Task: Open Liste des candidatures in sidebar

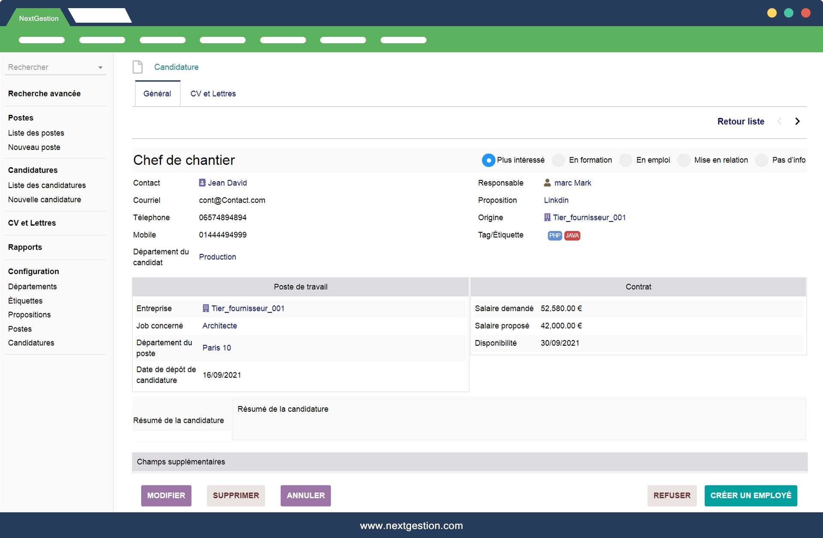Action: click(x=47, y=185)
